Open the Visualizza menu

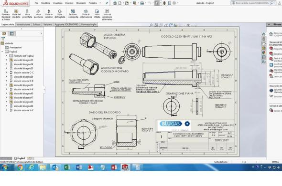click(x=57, y=3)
